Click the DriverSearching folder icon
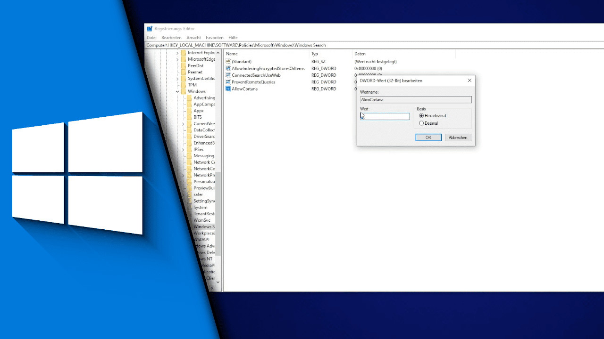This screenshot has height=339, width=604. point(189,137)
